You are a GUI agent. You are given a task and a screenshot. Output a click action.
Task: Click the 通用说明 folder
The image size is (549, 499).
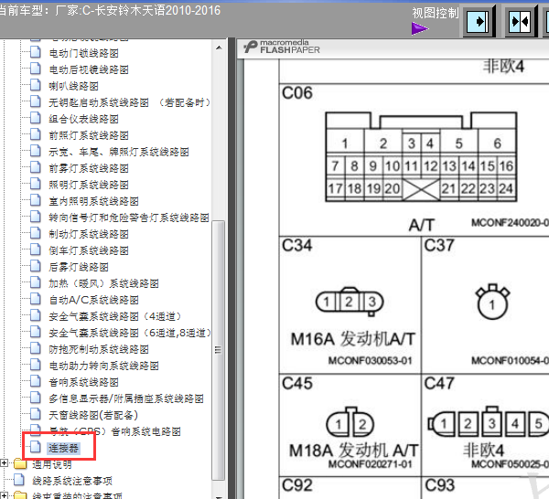(52, 464)
